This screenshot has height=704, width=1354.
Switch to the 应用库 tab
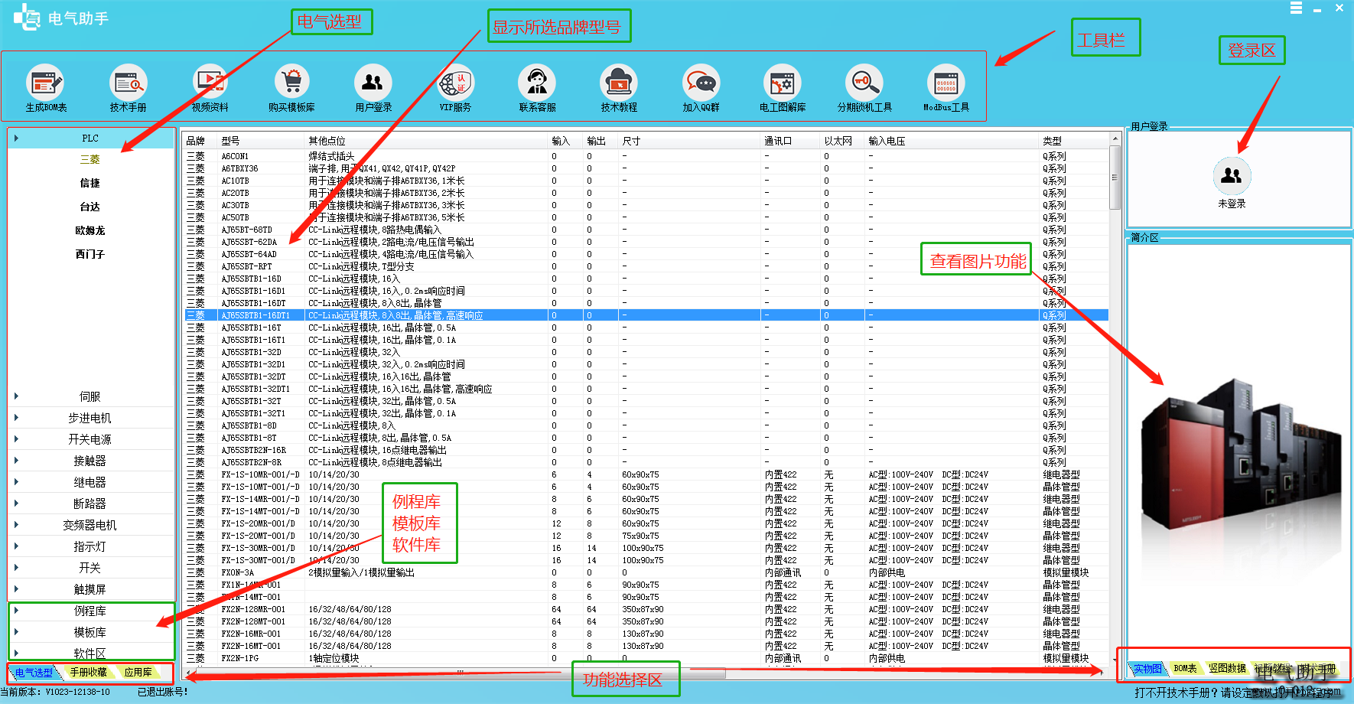coord(138,673)
